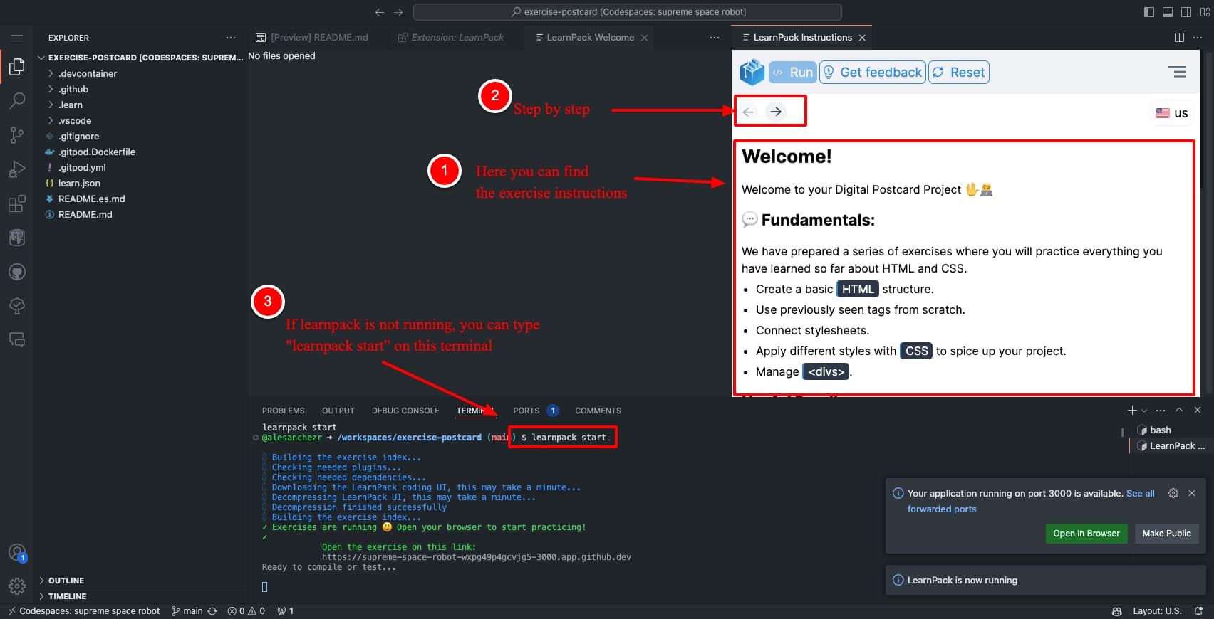Click the Get feedback button
The image size is (1214, 619).
pyautogui.click(x=873, y=72)
